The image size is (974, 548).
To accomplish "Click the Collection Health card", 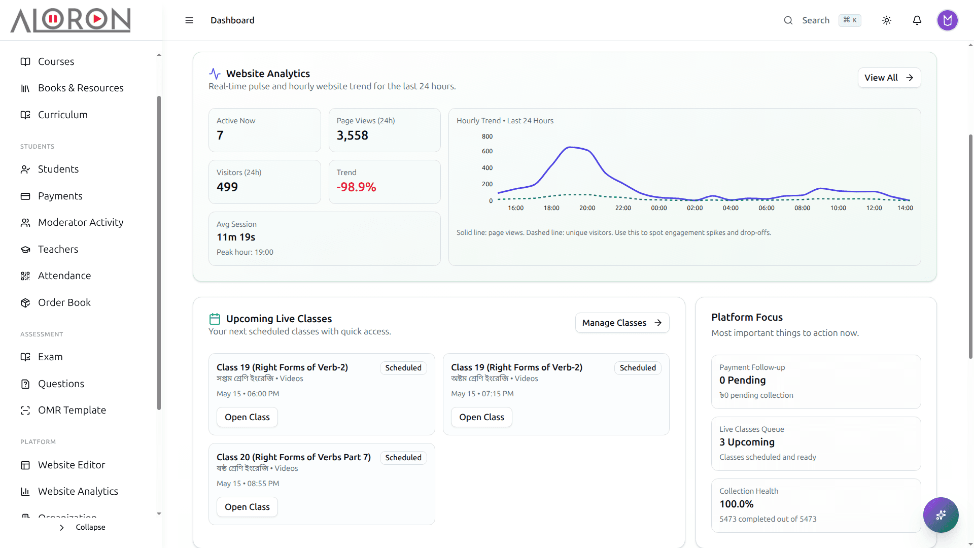I will (x=816, y=505).
